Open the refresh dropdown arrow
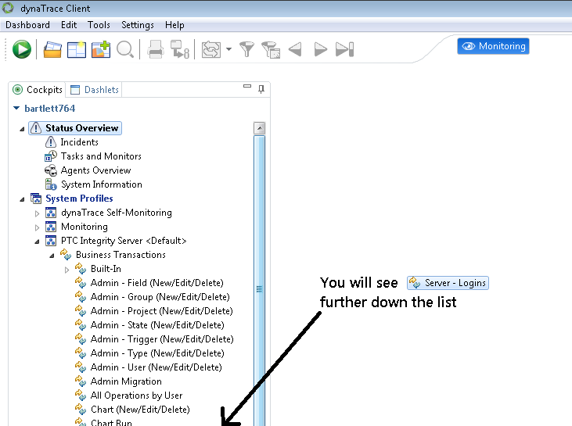Viewport: 572px width, 426px height. pos(228,49)
